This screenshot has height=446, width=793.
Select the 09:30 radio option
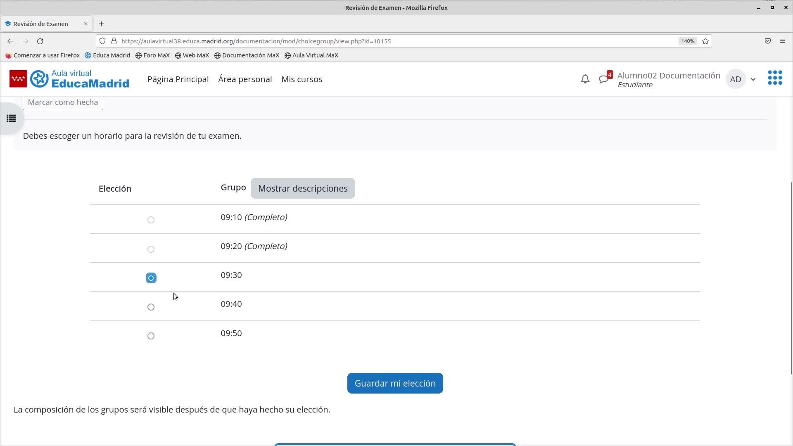pos(151,278)
